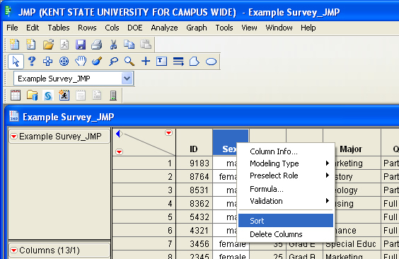Click the blue diamond panel disclosure icon

click(x=119, y=134)
